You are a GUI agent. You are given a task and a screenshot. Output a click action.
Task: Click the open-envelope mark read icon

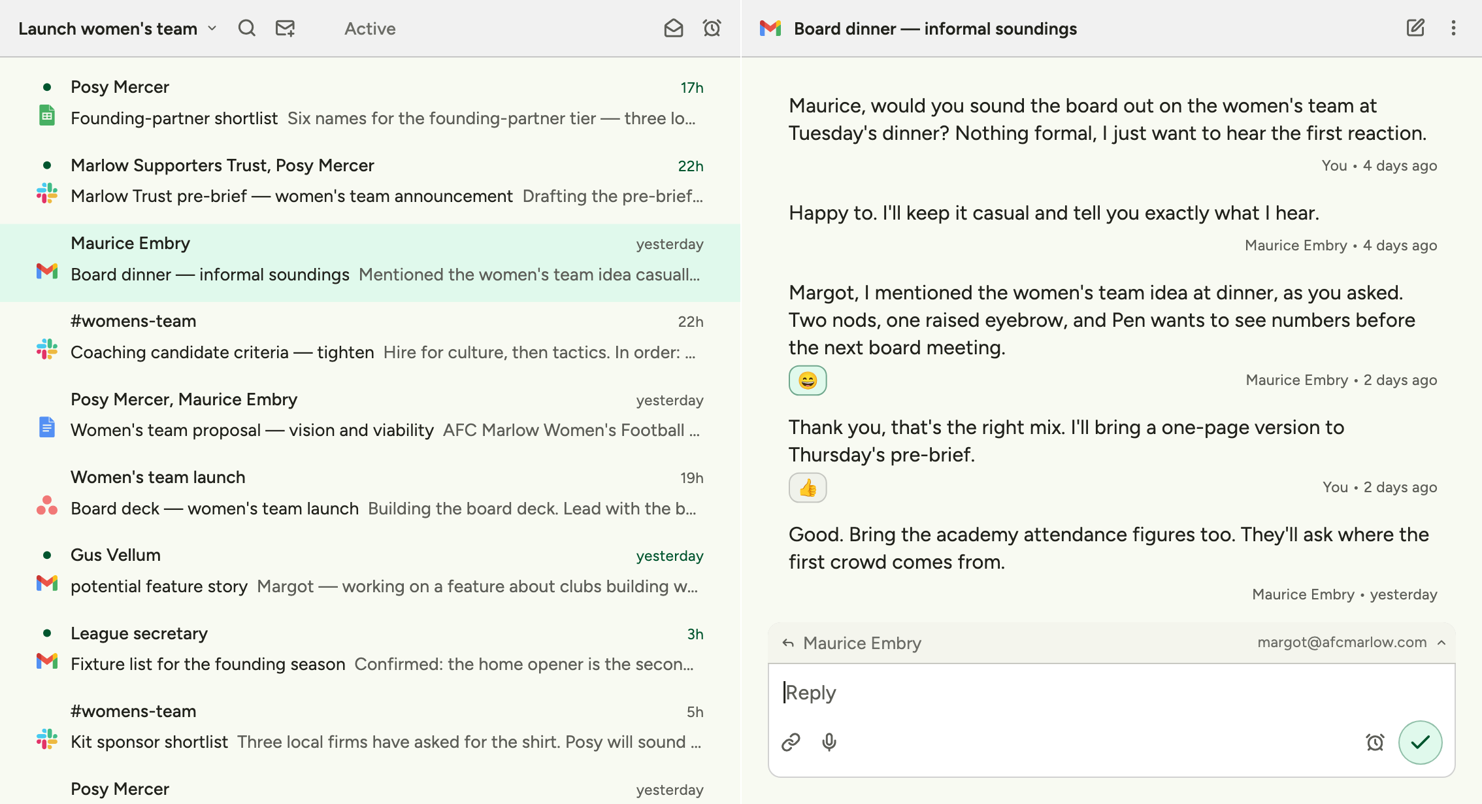pos(673,28)
